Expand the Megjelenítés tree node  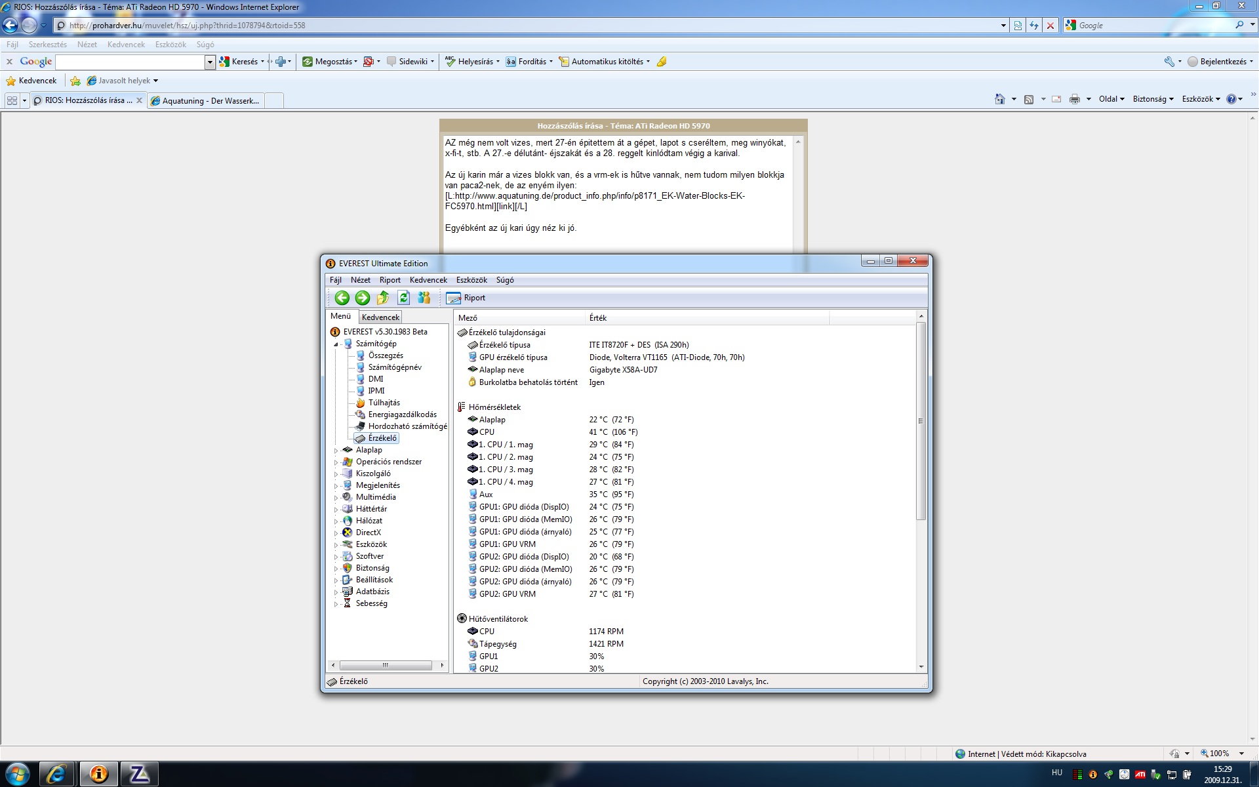pos(336,486)
